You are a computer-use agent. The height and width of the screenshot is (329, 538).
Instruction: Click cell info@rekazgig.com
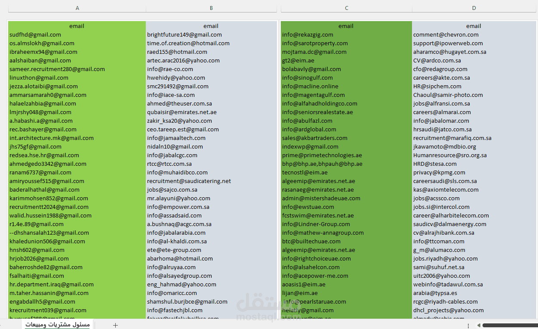click(x=346, y=34)
